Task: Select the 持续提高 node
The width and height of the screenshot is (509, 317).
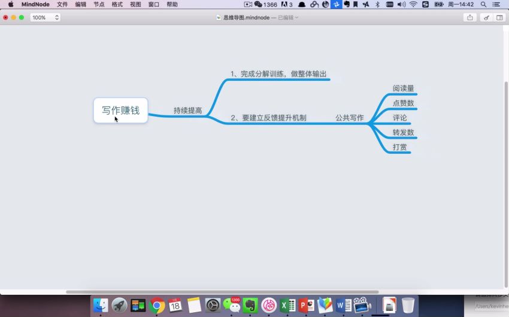Action: pyautogui.click(x=187, y=110)
